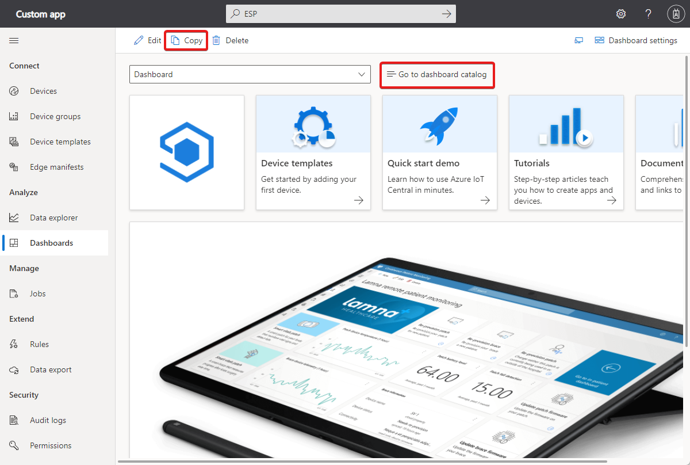Open the Tutorials tile
690x465 pixels.
566,153
